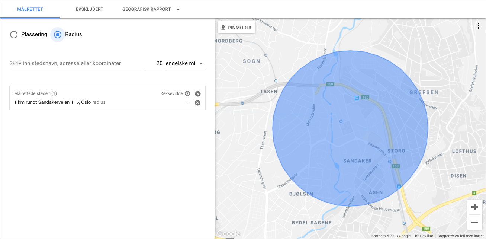Zoom in on the map
Viewport: 486px width, 239px height.
tap(475, 207)
